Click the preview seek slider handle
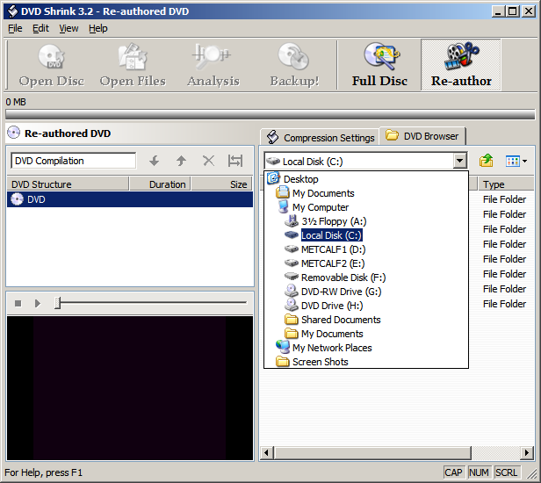This screenshot has width=541, height=483. click(x=58, y=303)
